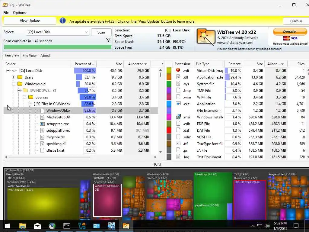The image size is (309, 232).
Task: Open the drive Select dropdown
Action: [x=58, y=32]
